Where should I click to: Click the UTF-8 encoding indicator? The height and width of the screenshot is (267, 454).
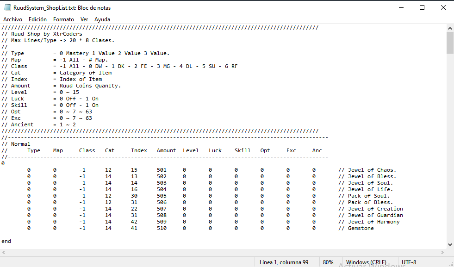[409, 262]
